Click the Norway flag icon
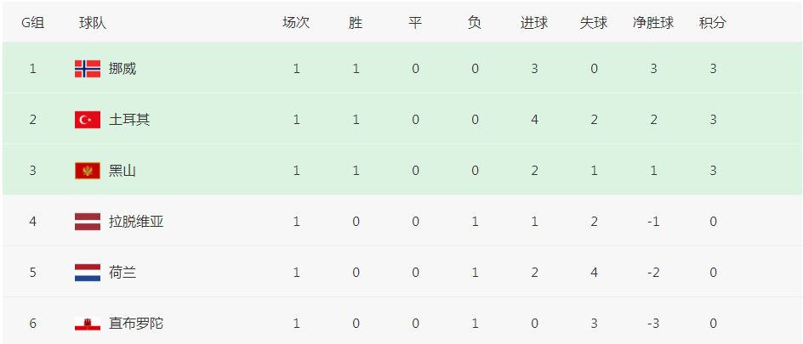The image size is (803, 344). tap(87, 69)
